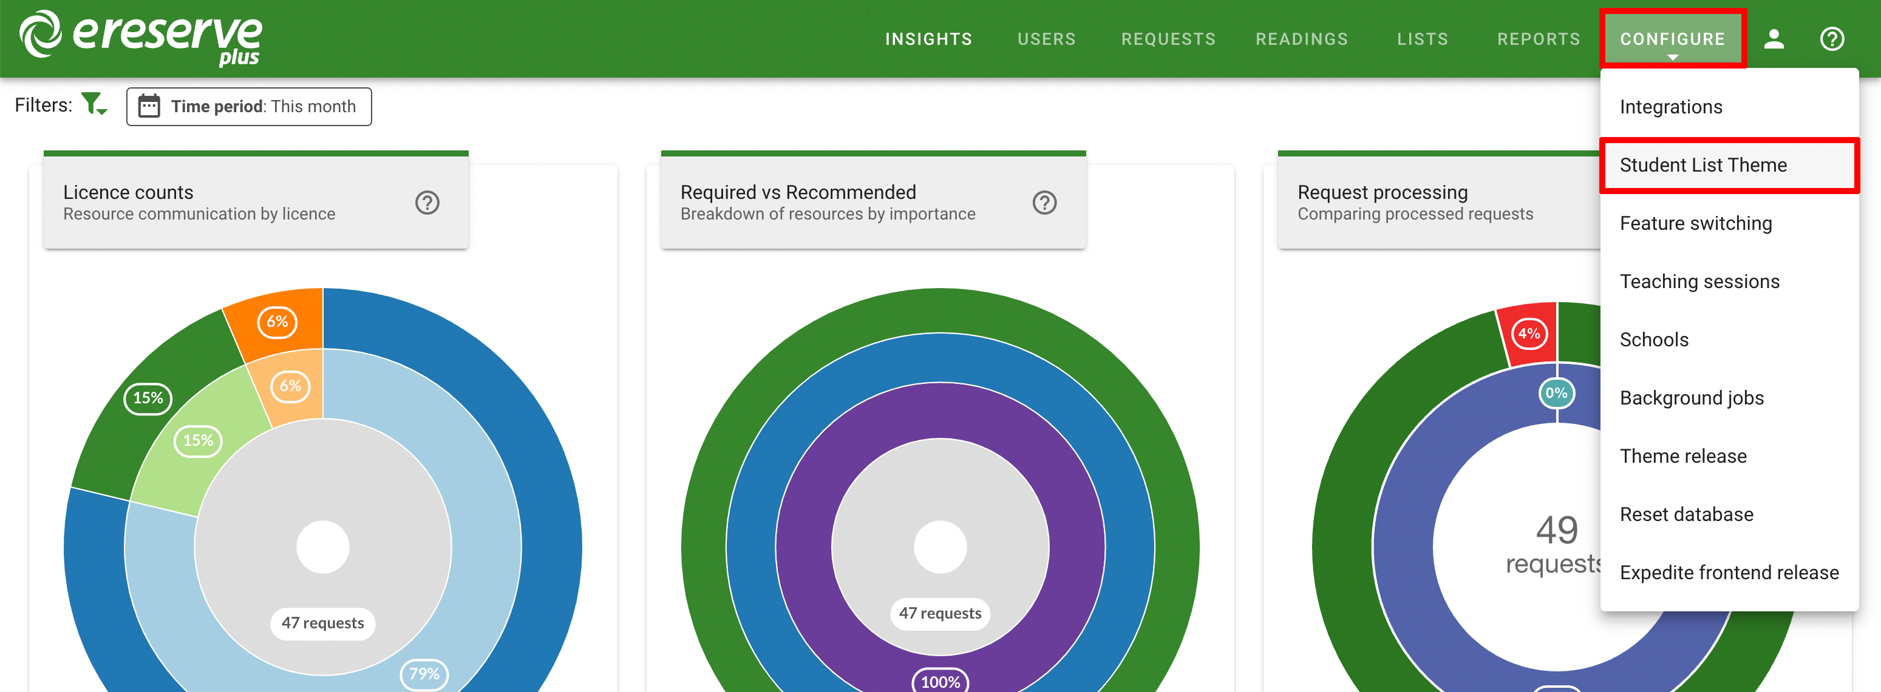The width and height of the screenshot is (1881, 692).
Task: Select Student List Theme from Configure menu
Action: (x=1706, y=166)
